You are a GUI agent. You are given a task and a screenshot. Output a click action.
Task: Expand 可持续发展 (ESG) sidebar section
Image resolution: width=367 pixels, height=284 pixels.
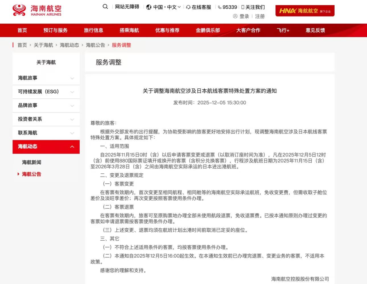(72, 92)
